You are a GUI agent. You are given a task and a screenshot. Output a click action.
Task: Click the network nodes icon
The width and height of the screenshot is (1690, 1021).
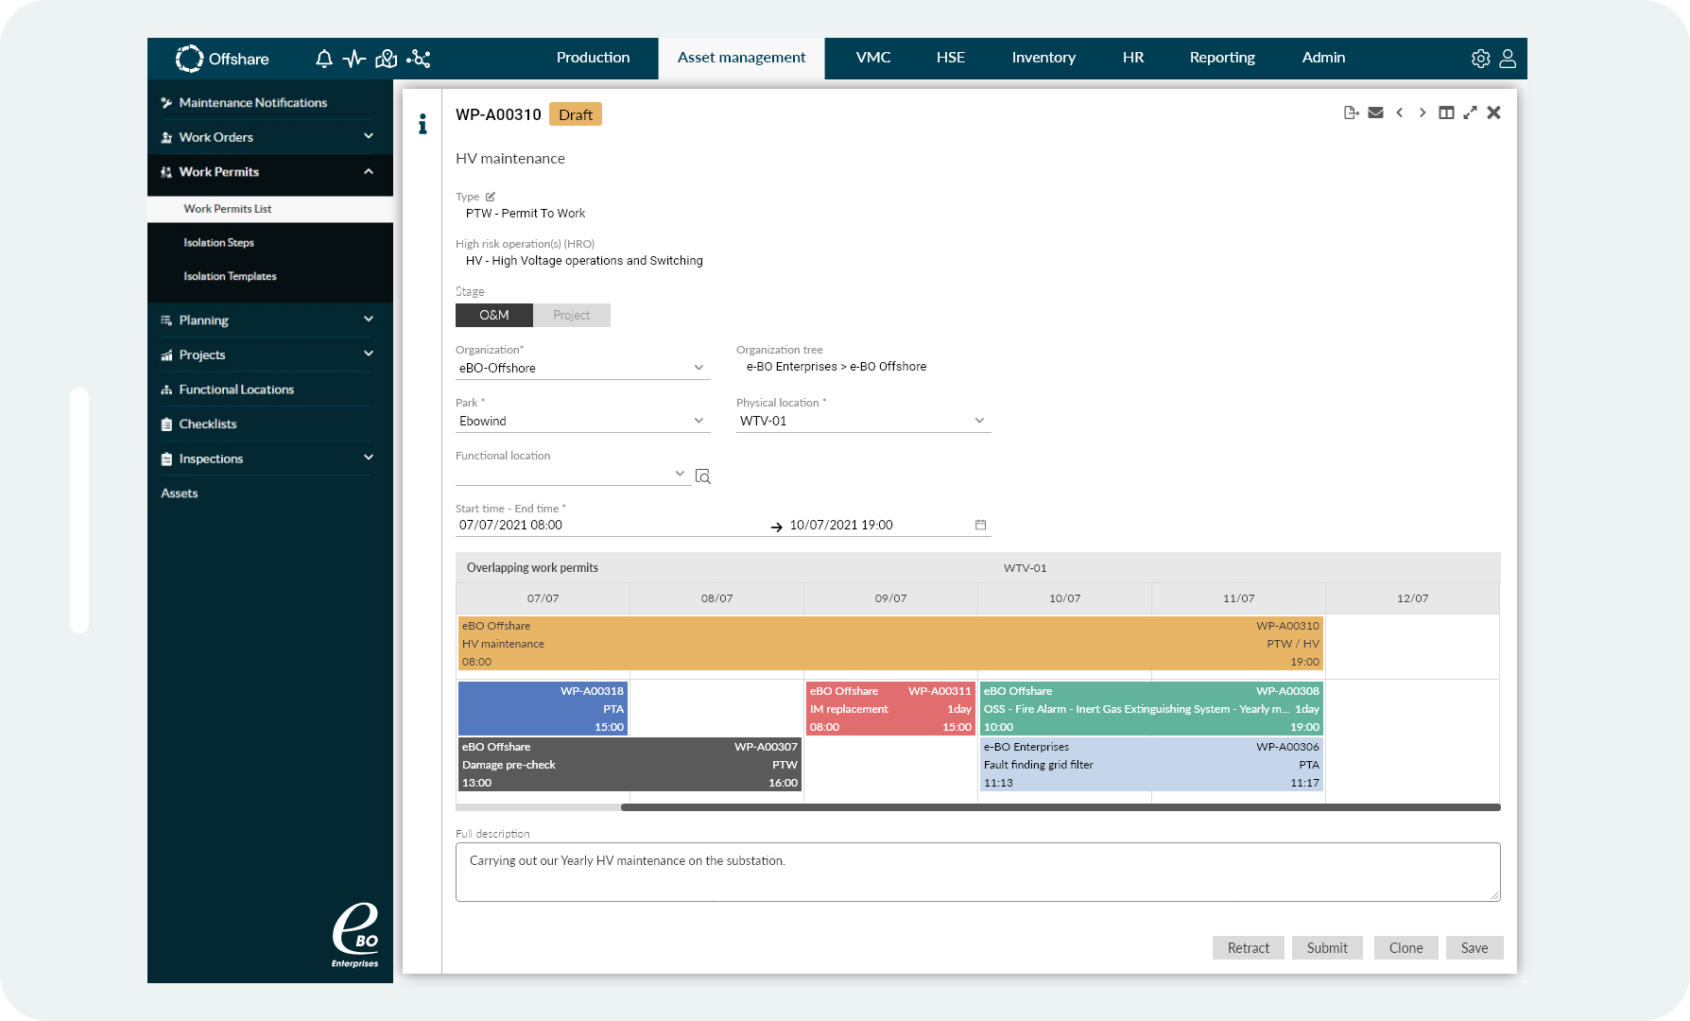click(419, 59)
